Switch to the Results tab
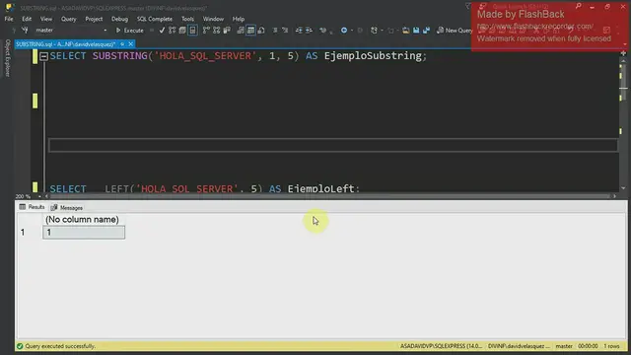The image size is (631, 355). click(32, 207)
